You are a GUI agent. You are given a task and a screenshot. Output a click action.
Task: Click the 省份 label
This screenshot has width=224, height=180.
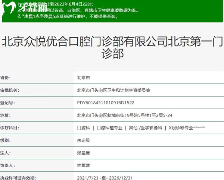[5, 78]
